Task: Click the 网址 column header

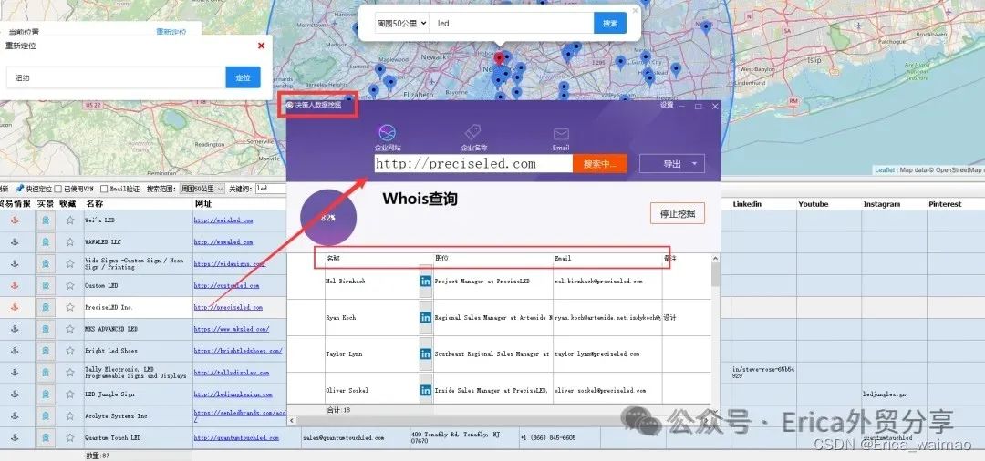Action: coord(202,204)
